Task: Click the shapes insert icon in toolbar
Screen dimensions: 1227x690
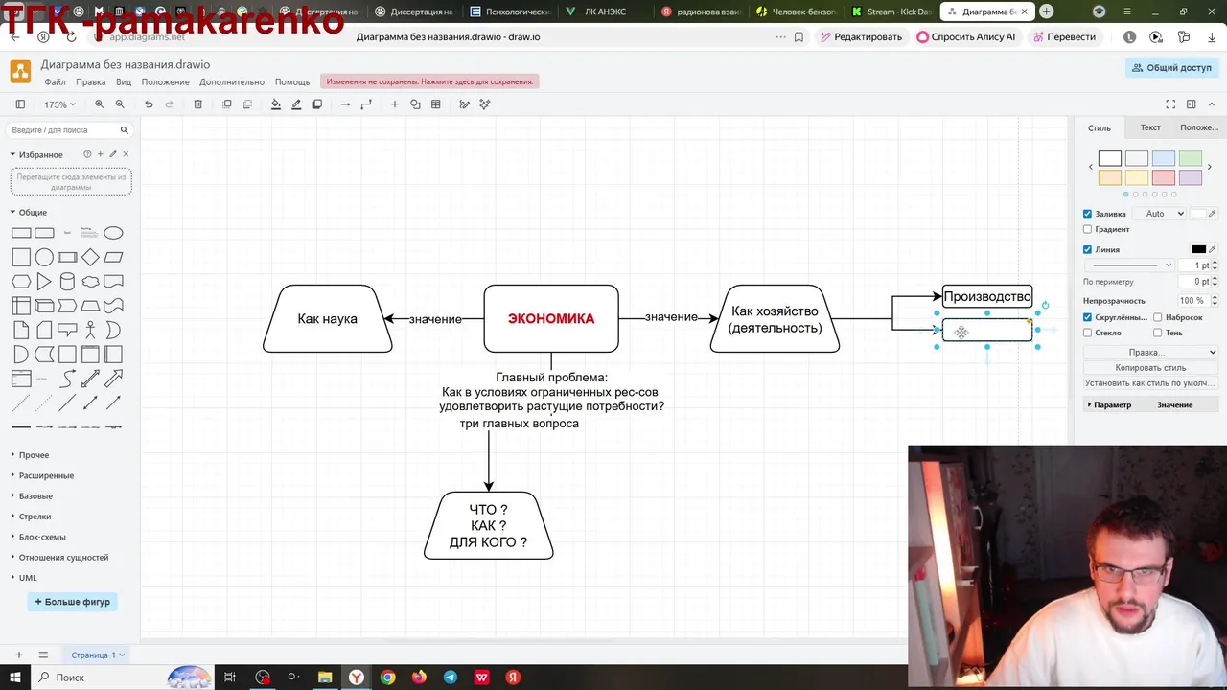Action: pyautogui.click(x=415, y=104)
